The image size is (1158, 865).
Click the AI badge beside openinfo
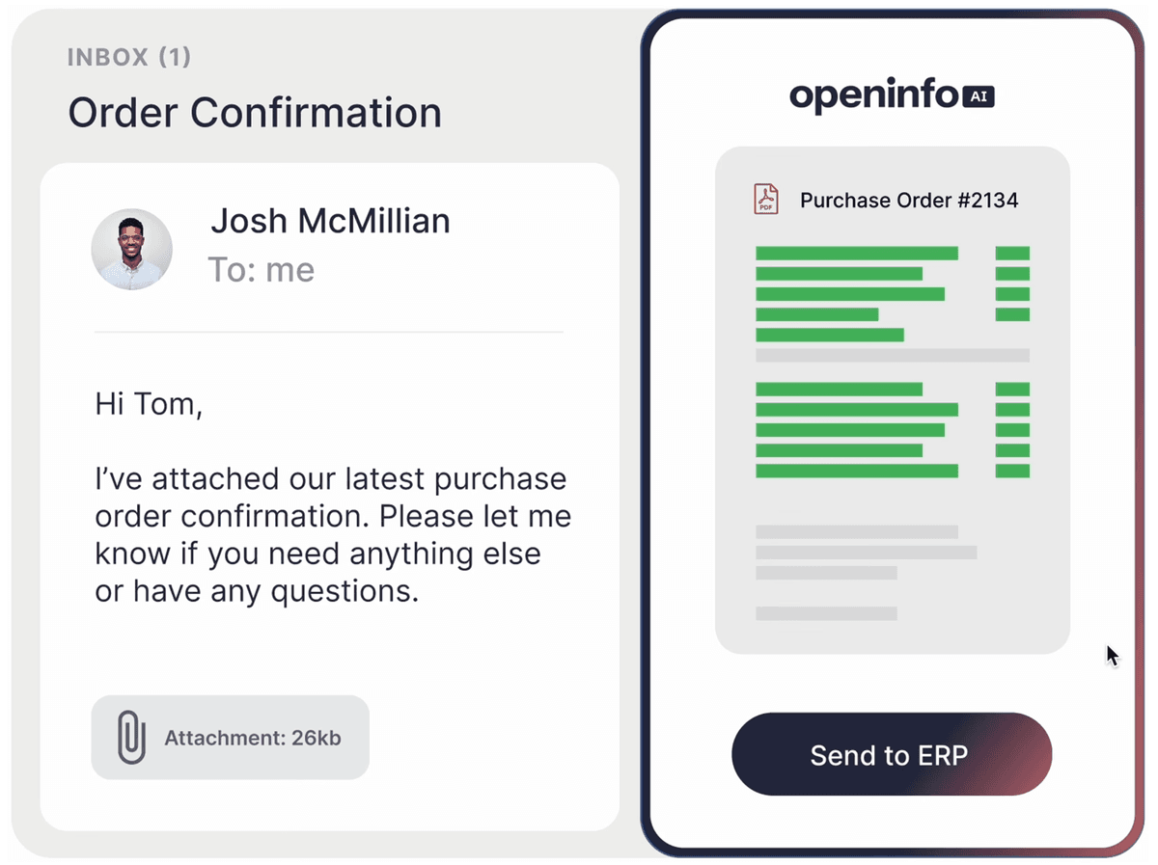point(978,96)
